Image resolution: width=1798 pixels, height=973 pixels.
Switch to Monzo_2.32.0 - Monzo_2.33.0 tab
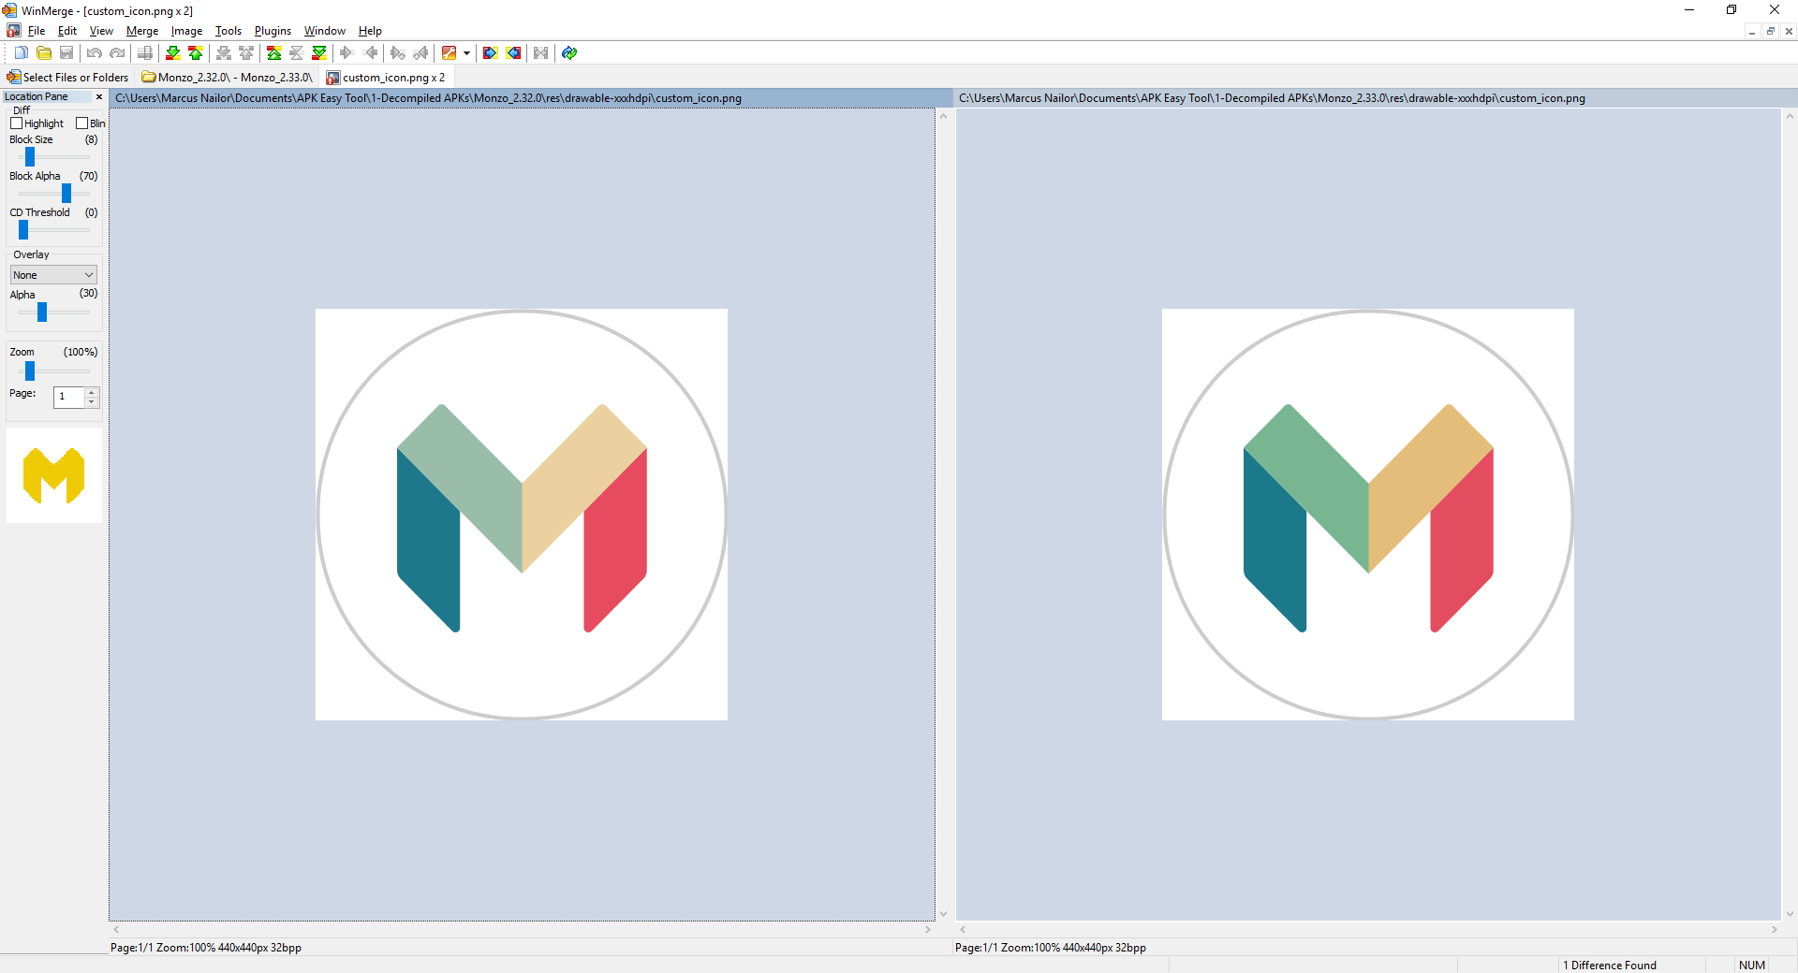tap(228, 78)
